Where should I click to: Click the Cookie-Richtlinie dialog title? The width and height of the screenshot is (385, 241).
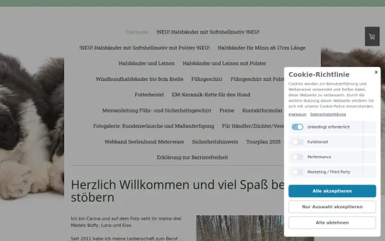(x=319, y=75)
